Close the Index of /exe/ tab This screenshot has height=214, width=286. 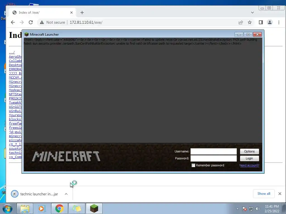(71, 13)
